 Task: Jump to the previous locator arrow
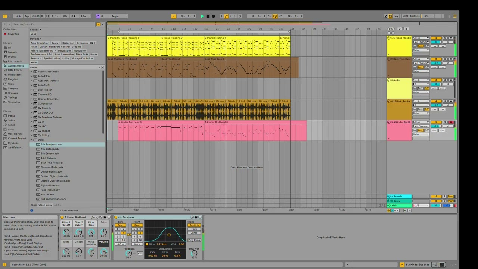(389, 33)
